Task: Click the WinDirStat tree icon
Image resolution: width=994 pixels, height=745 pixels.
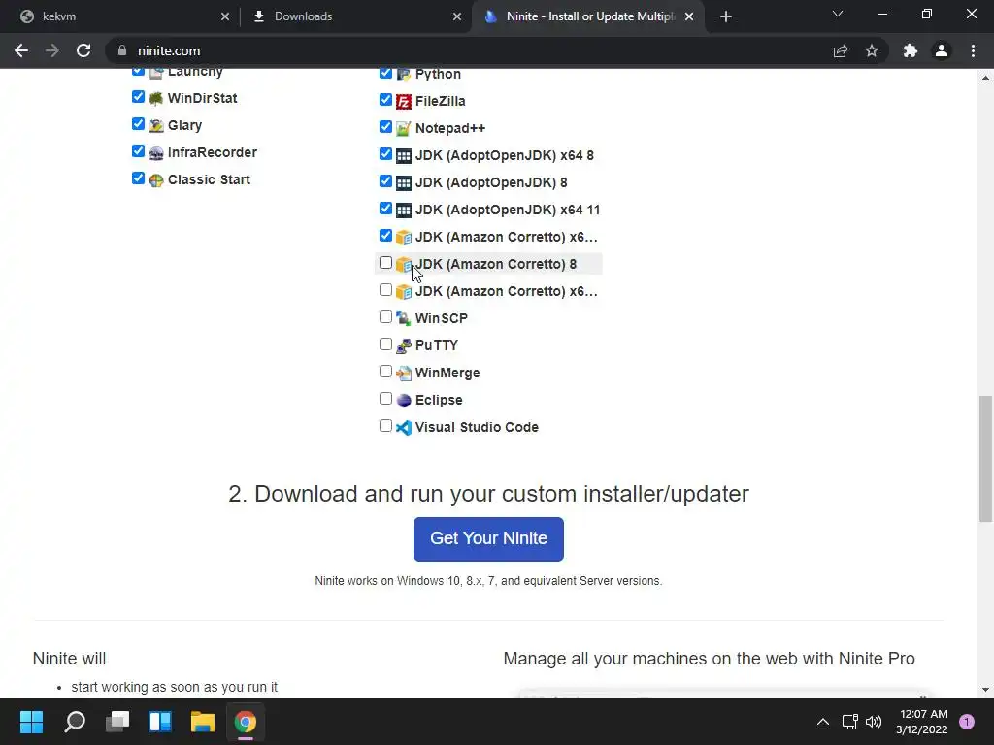Action: click(156, 98)
